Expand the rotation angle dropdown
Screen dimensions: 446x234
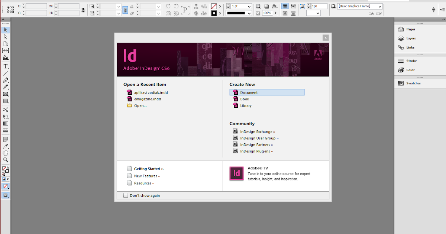click(158, 7)
